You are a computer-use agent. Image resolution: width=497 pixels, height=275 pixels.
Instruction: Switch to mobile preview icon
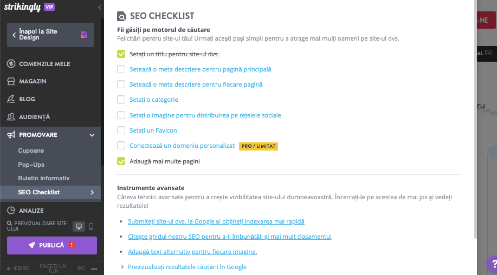[x=91, y=227]
